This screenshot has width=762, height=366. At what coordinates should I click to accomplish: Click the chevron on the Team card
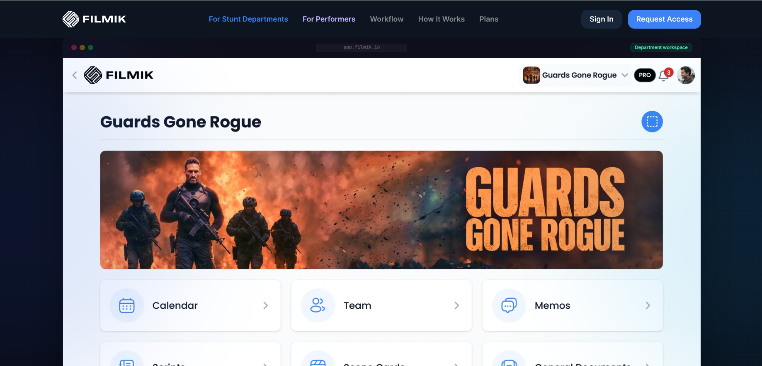[457, 305]
